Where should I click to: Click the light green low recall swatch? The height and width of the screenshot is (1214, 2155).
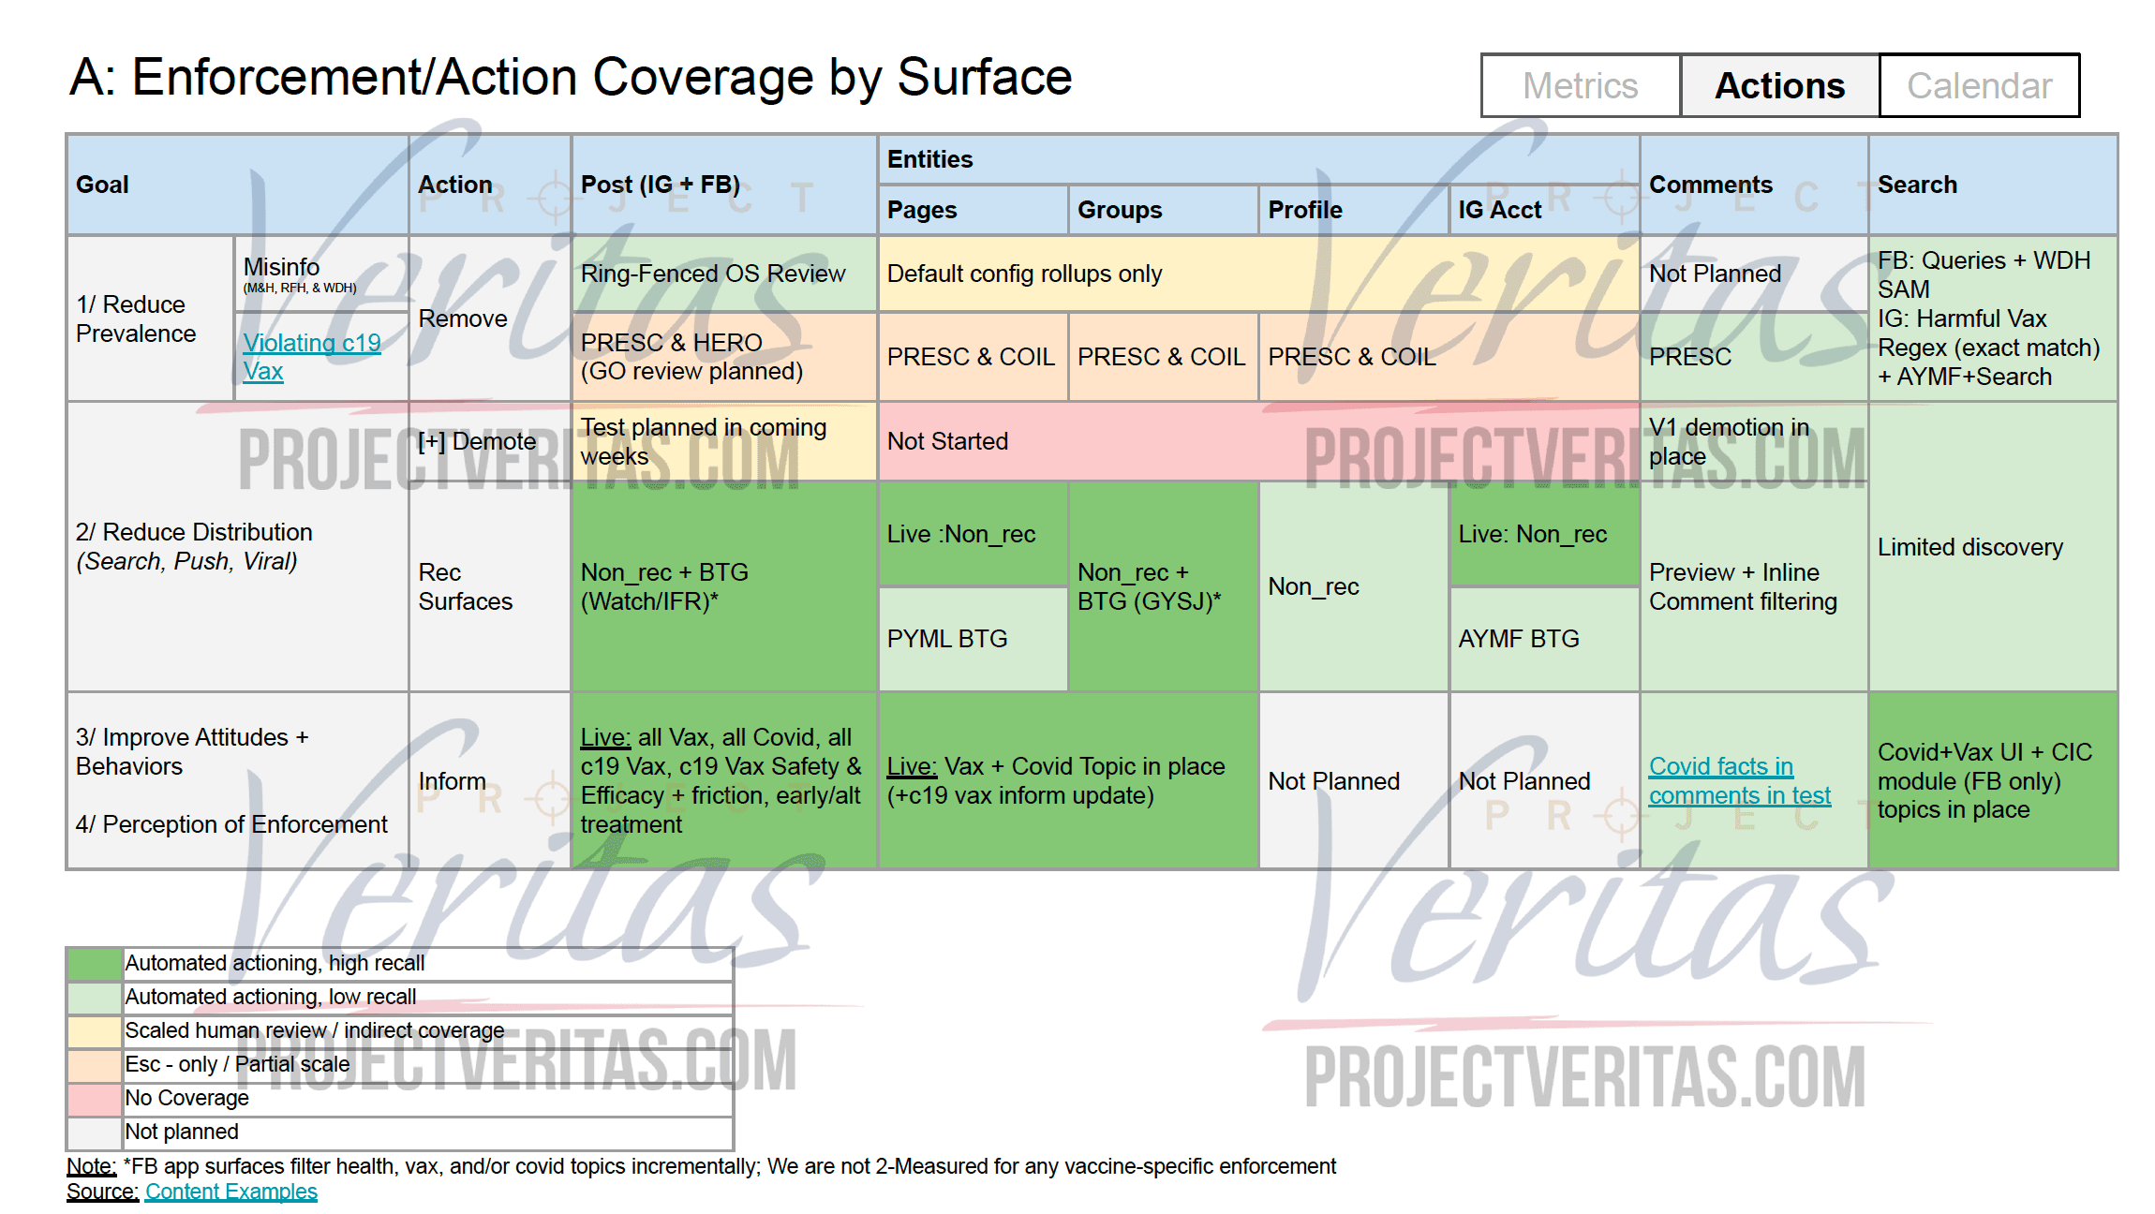click(x=95, y=997)
